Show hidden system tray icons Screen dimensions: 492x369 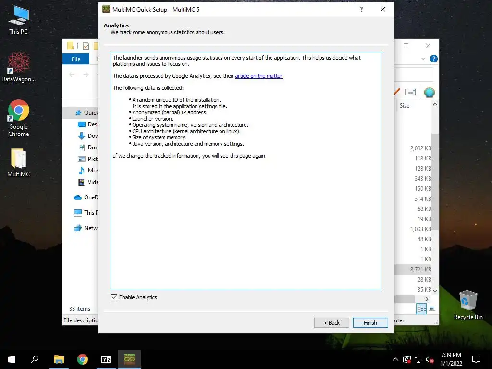pos(395,359)
